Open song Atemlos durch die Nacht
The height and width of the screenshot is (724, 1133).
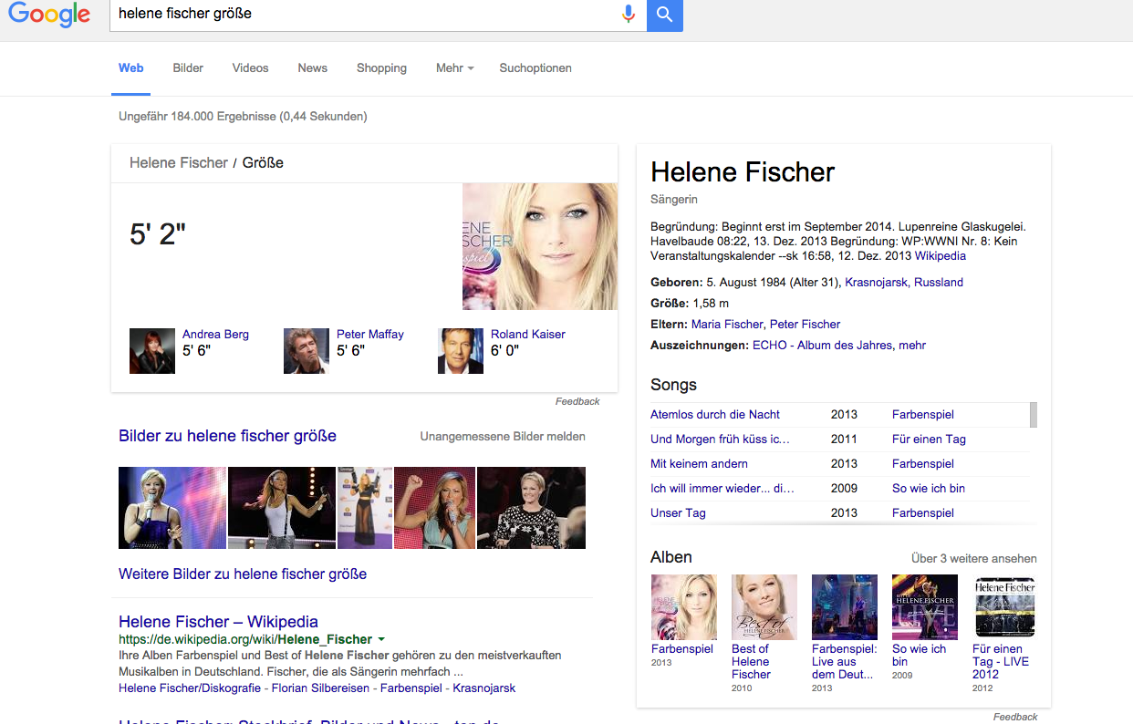point(715,415)
